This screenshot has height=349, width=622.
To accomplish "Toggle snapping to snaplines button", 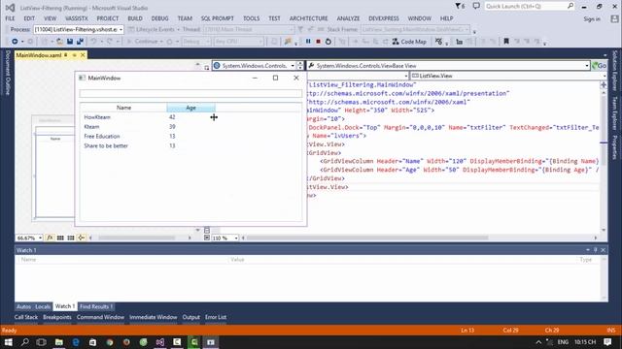I will (81, 238).
